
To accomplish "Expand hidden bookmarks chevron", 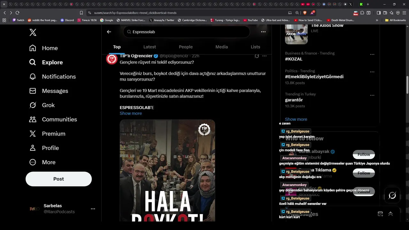I will click(377, 20).
